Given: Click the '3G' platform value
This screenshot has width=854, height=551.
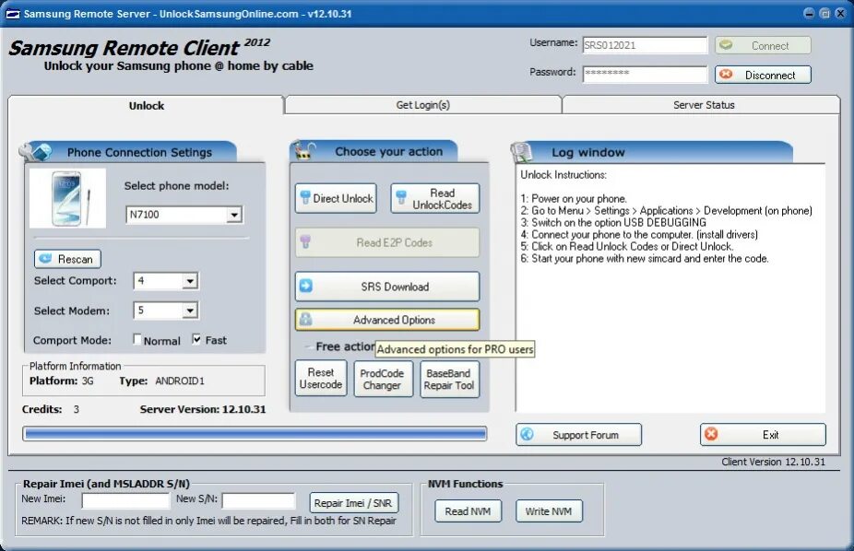Looking at the screenshot, I should [x=88, y=381].
